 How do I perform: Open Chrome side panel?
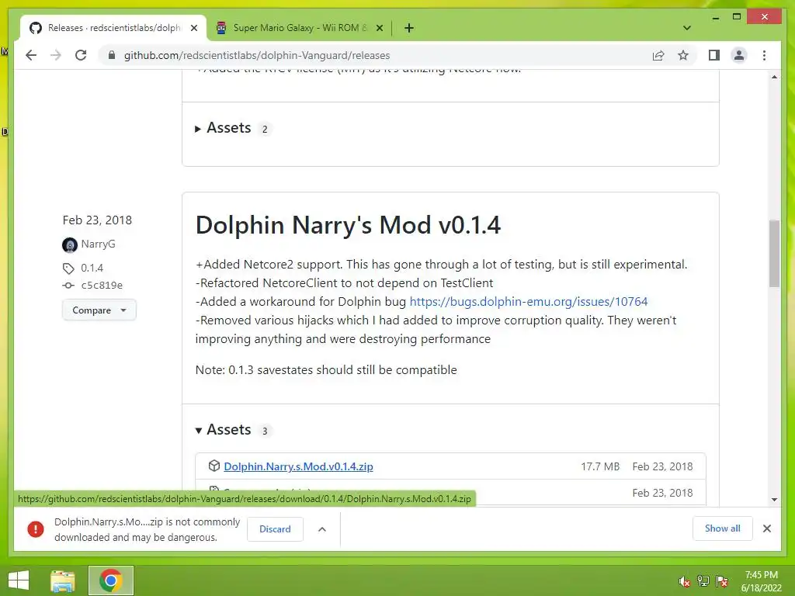(x=714, y=55)
